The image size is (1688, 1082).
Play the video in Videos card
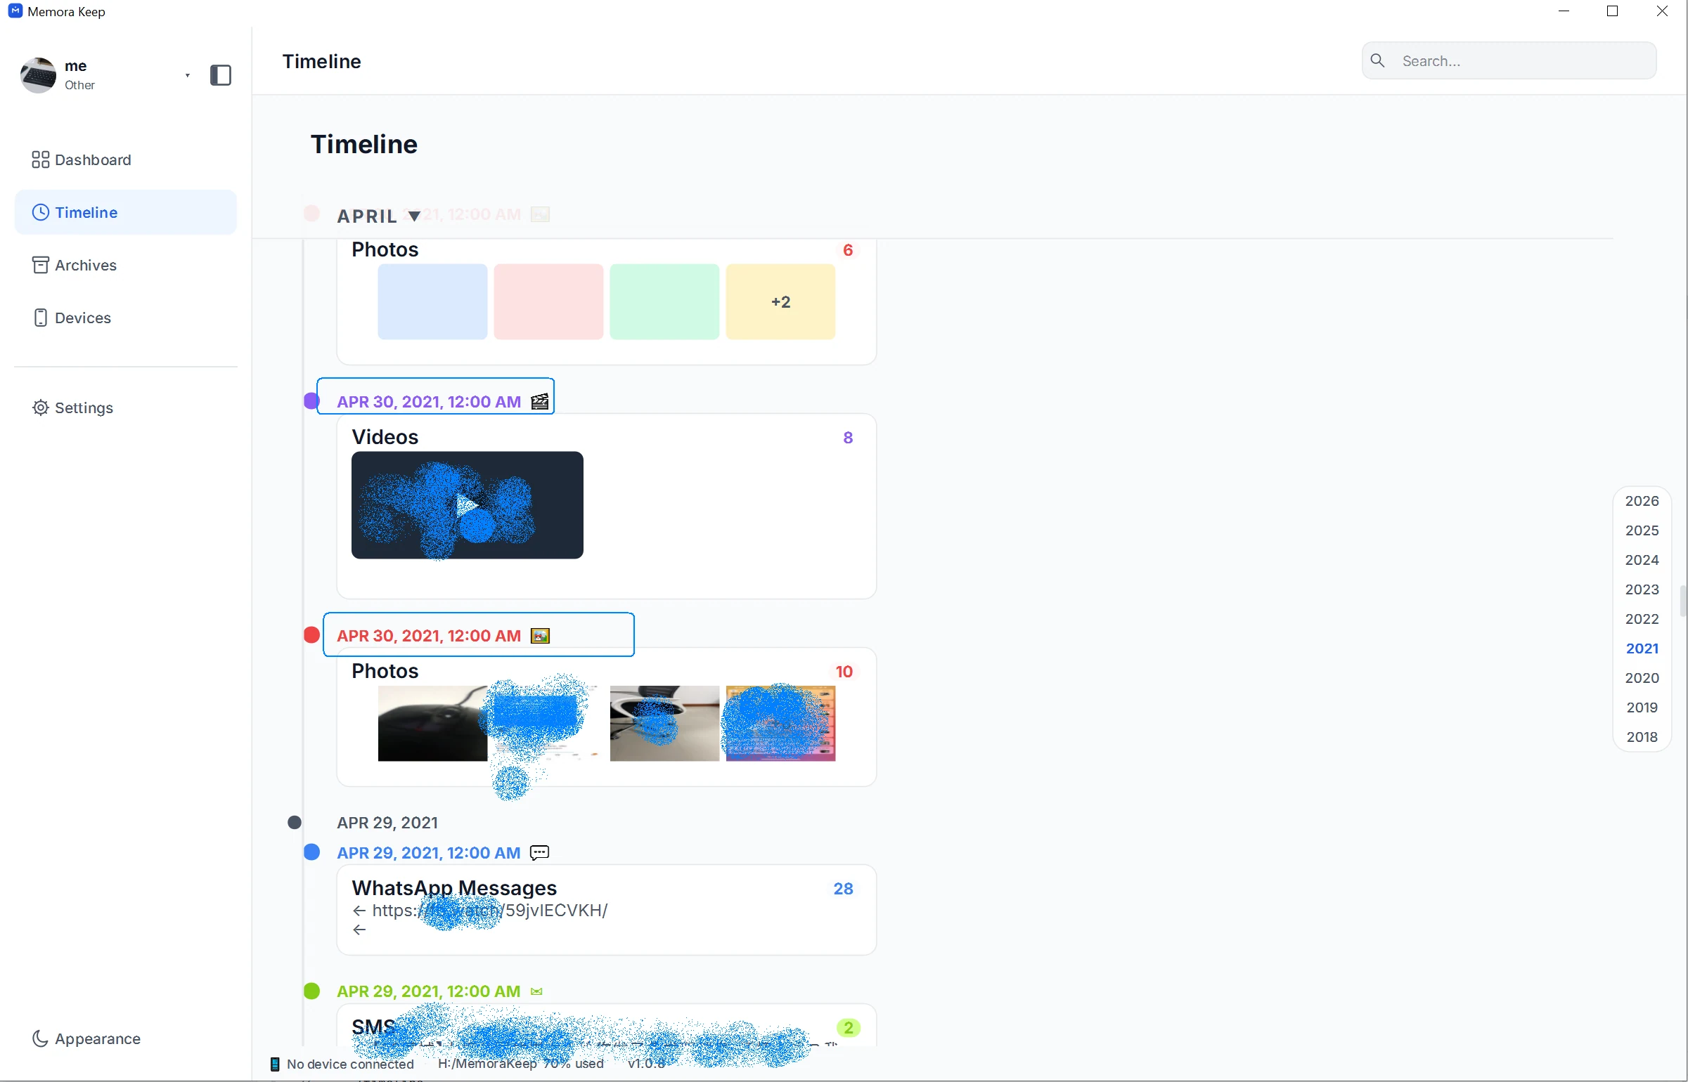[x=468, y=505]
